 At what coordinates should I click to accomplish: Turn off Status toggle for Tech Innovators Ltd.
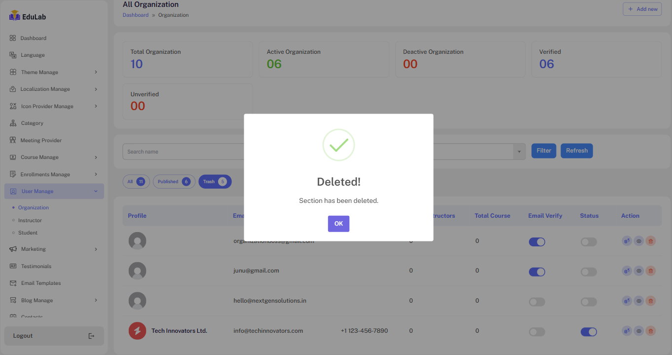tap(589, 332)
